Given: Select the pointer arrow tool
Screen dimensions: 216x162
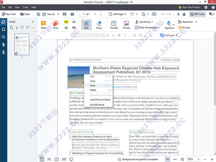Looking at the screenshot, I should 179,14.
